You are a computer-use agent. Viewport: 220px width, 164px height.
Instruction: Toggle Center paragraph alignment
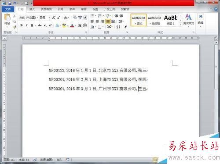coord(97,21)
